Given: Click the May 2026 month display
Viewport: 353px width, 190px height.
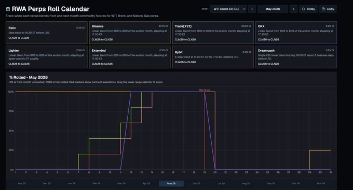Looking at the screenshot, I should coord(273,9).
